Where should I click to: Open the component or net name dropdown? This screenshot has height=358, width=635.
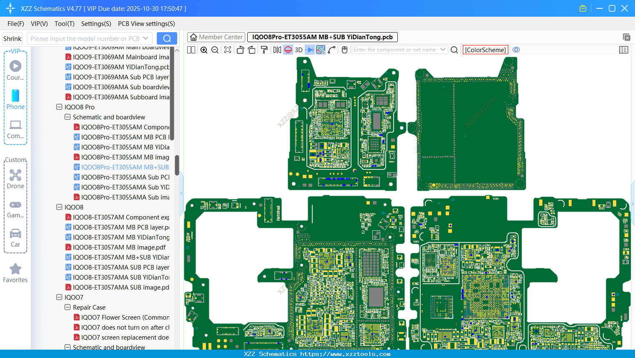coord(443,50)
